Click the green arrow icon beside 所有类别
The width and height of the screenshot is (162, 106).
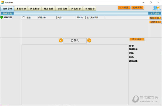point(2,17)
